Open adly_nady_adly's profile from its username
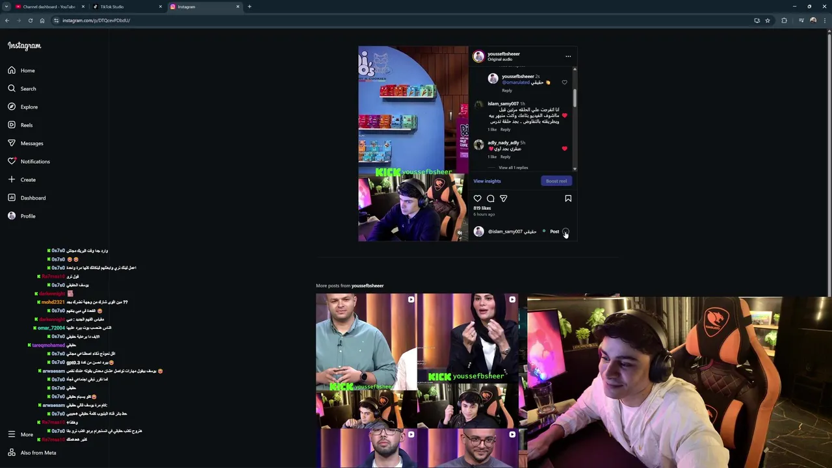 [503, 143]
